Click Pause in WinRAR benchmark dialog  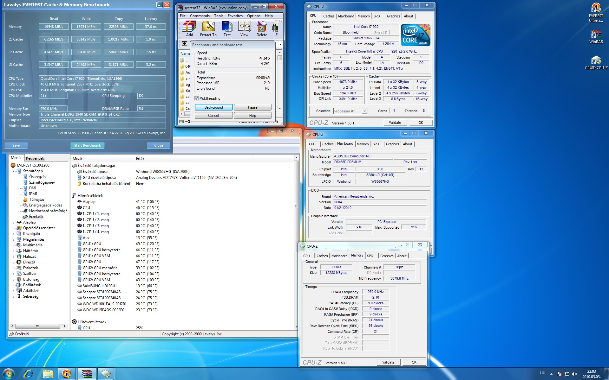[252, 107]
